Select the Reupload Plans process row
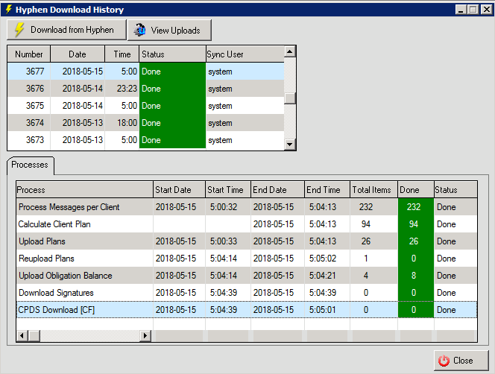The height and width of the screenshot is (374, 495). (247, 259)
